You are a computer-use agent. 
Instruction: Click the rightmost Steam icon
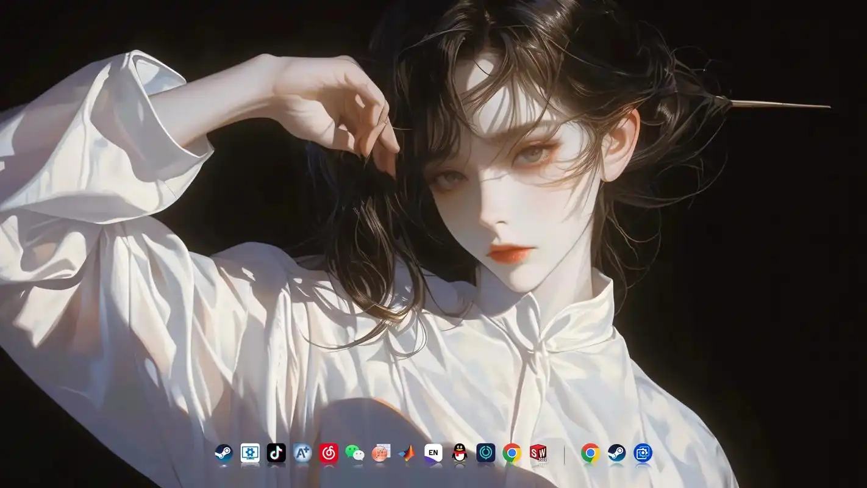(x=615, y=453)
